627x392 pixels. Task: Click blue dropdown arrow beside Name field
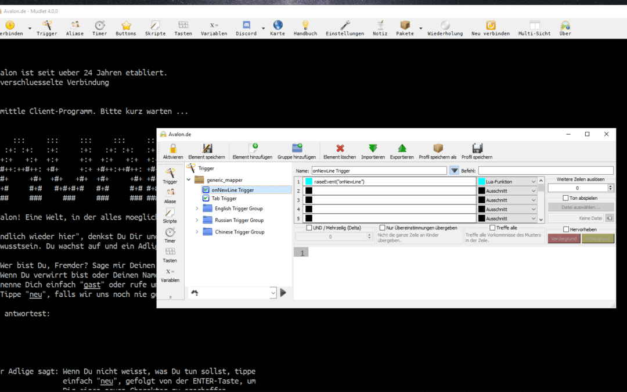pyautogui.click(x=454, y=170)
